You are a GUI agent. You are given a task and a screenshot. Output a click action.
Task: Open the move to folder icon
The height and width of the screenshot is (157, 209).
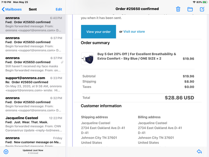pos(190,9)
